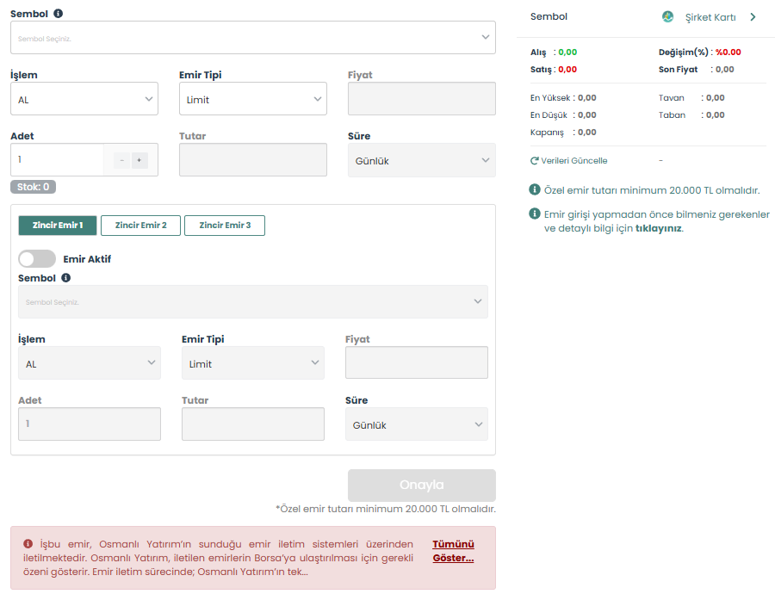
Task: Switch to the Zincir Emir 2 tab
Action: (140, 226)
